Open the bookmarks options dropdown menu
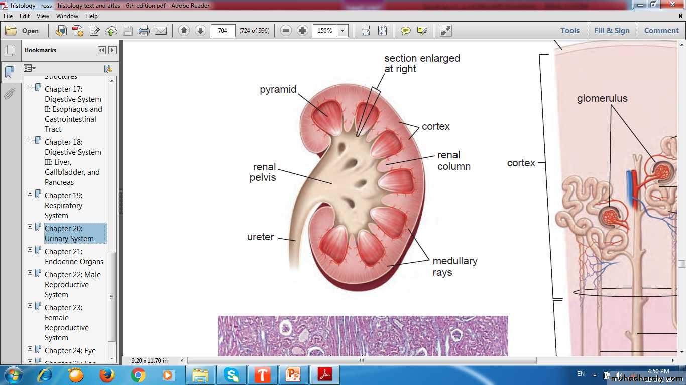This screenshot has height=385, width=686. tap(30, 68)
